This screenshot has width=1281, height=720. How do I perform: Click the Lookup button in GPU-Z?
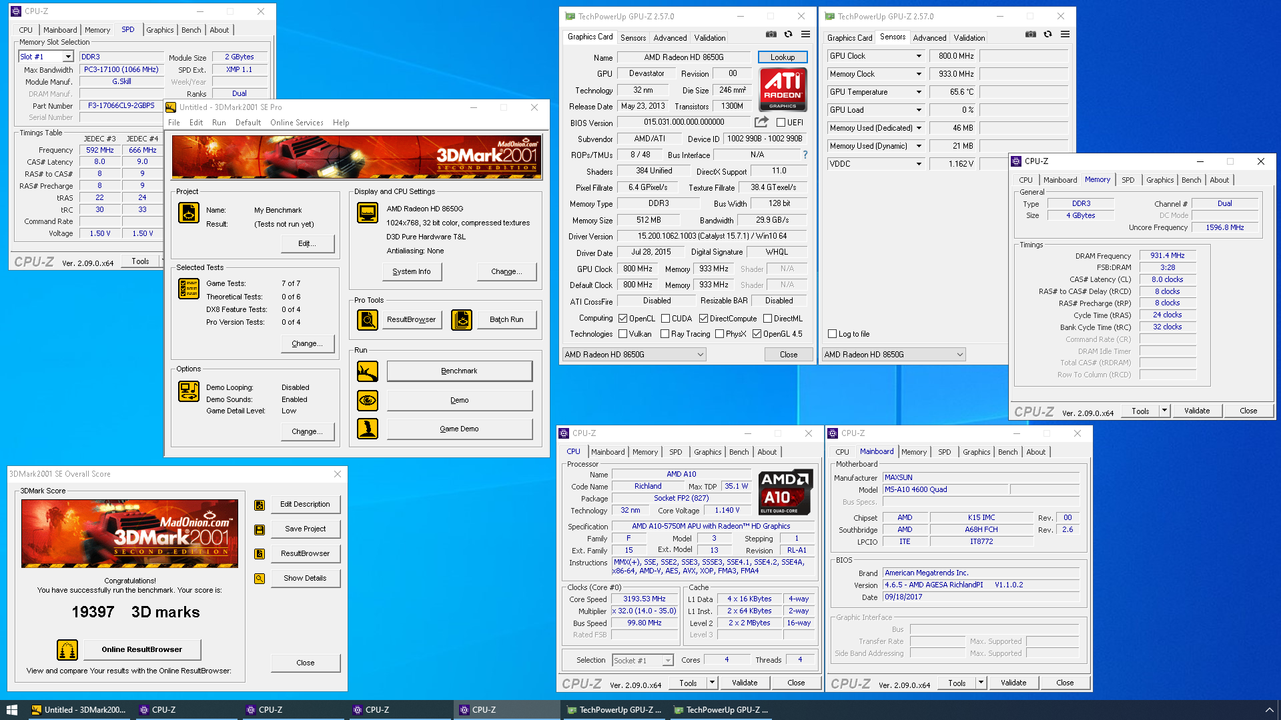click(783, 57)
